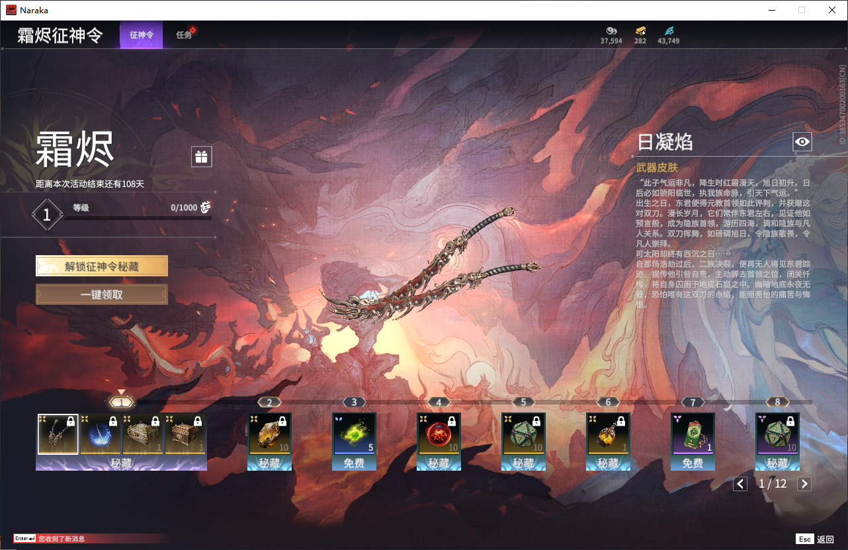Select the locked green dice reward at level 5
Viewport: 848px width, 550px height.
click(x=523, y=434)
